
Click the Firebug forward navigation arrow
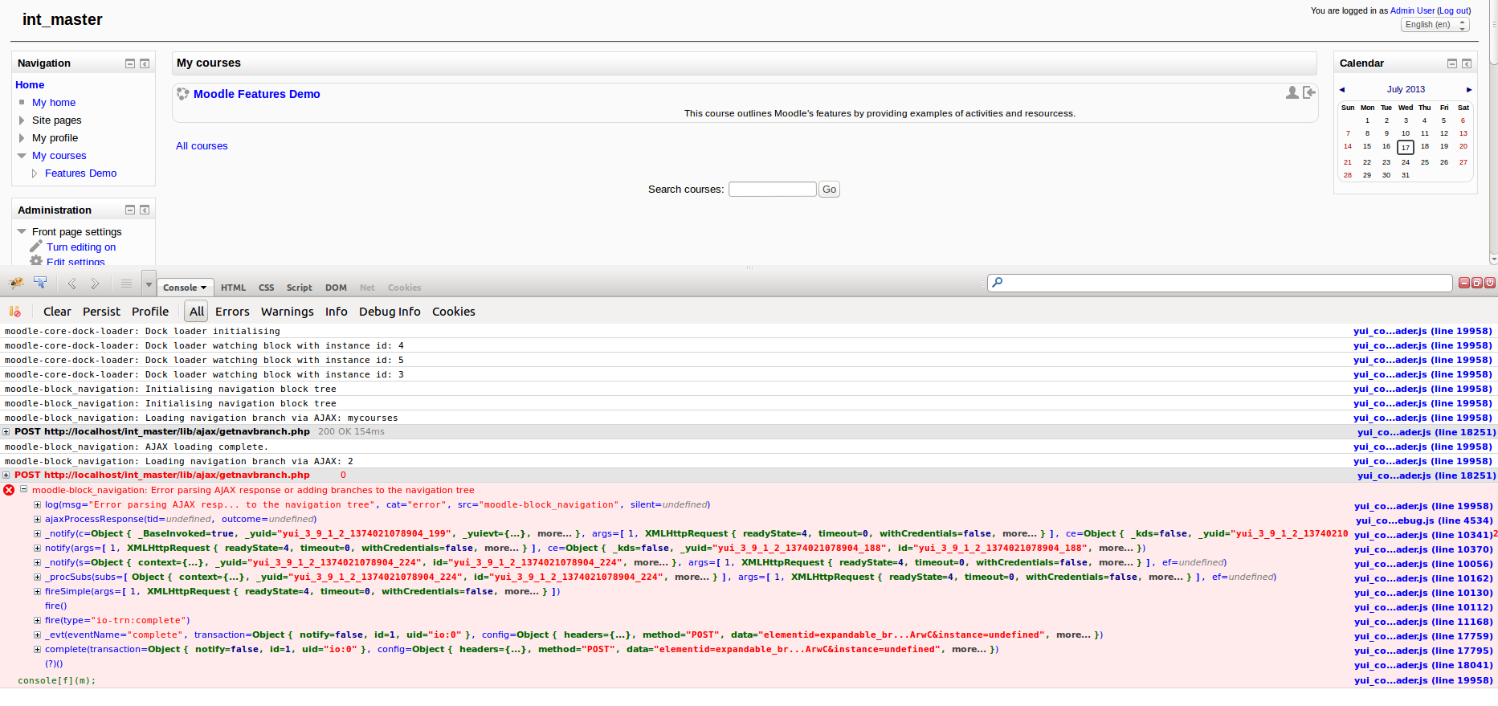click(95, 284)
